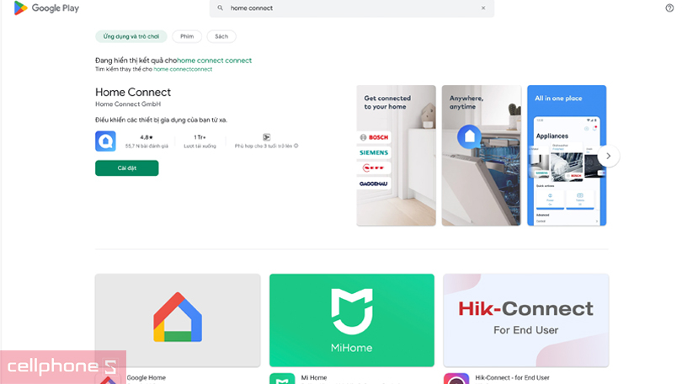Click the Mi Home small app icon
Image resolution: width=682 pixels, height=384 pixels.
[x=282, y=379]
